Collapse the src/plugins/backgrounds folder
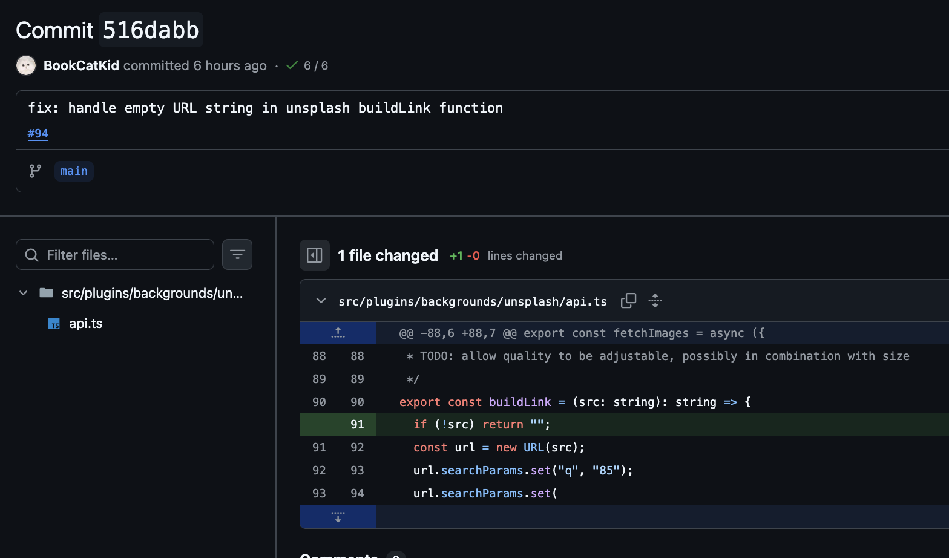949x558 pixels. (24, 294)
